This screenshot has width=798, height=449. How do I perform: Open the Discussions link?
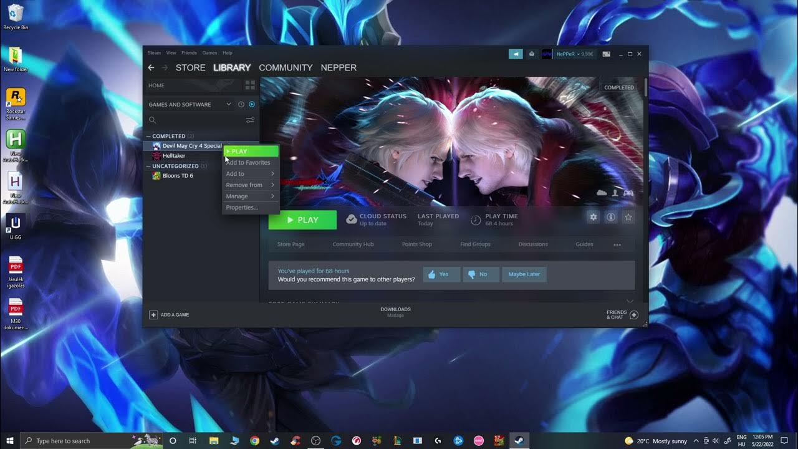[533, 244]
